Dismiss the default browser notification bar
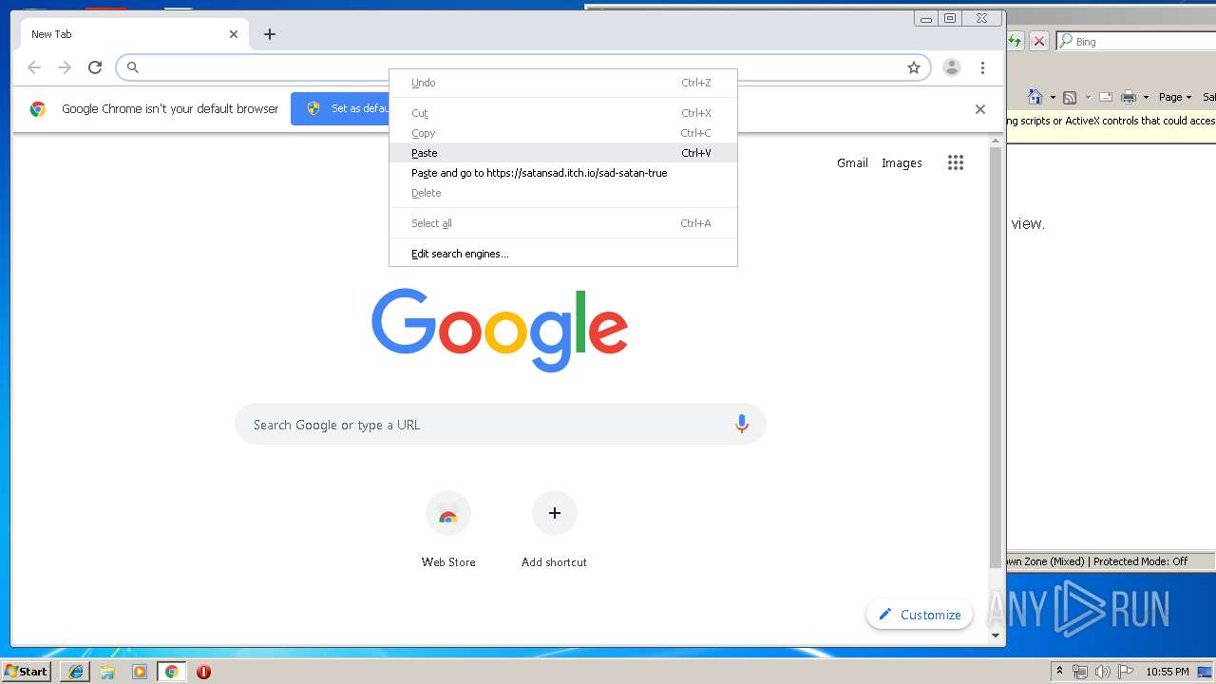 [980, 109]
